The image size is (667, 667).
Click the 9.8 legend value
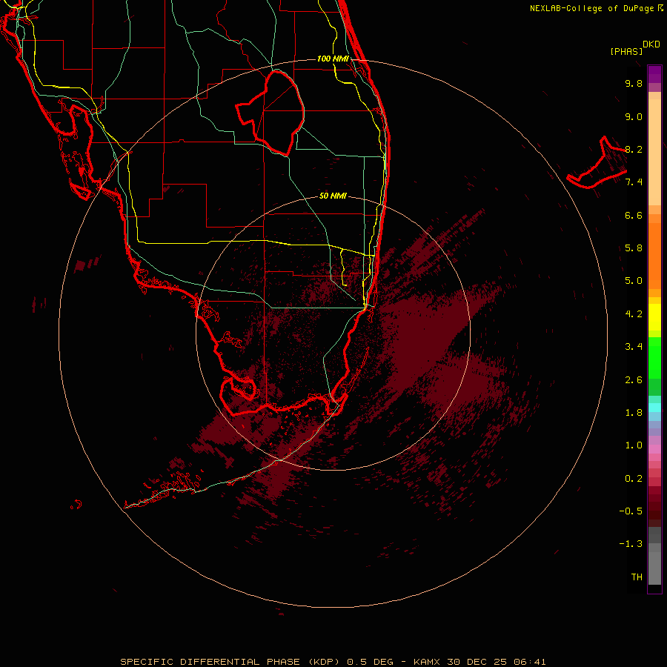point(634,83)
